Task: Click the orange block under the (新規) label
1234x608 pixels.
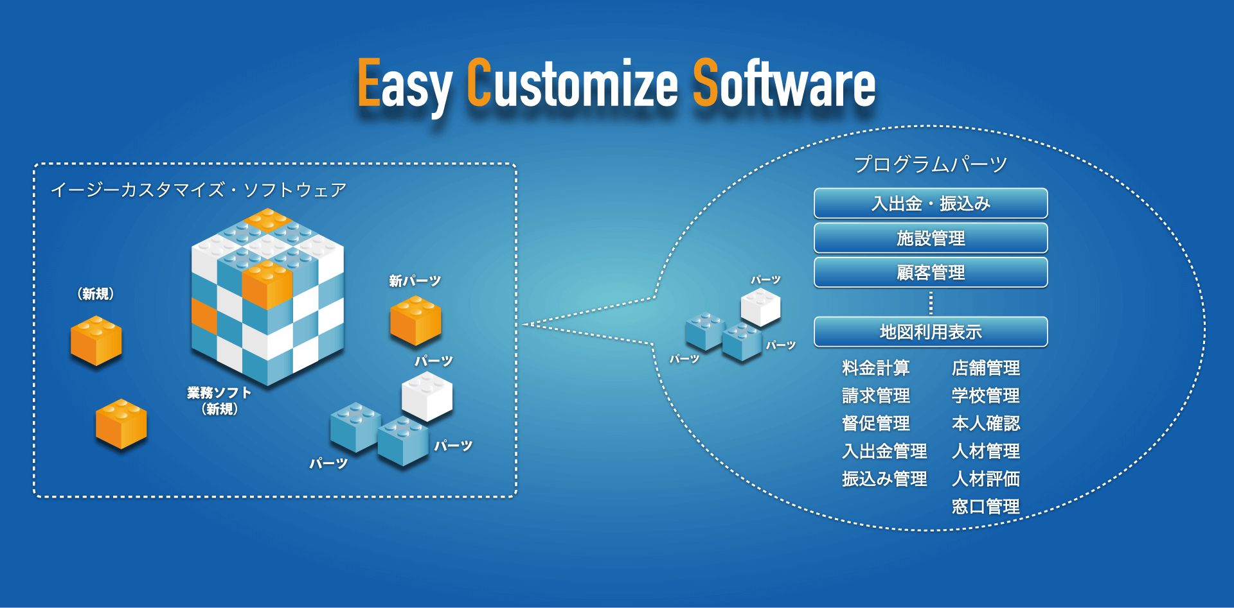Action: coord(96,341)
